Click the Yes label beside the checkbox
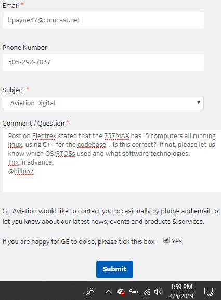The image size is (221, 300). 176,241
